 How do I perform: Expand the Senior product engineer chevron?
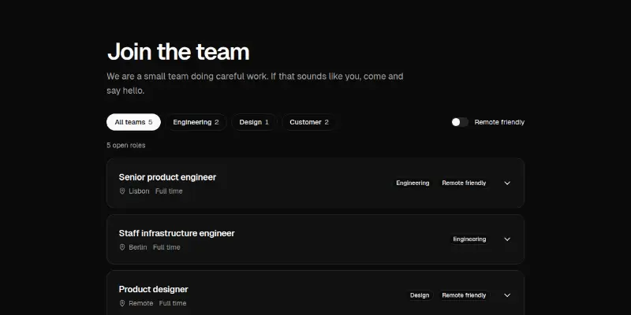tap(507, 183)
